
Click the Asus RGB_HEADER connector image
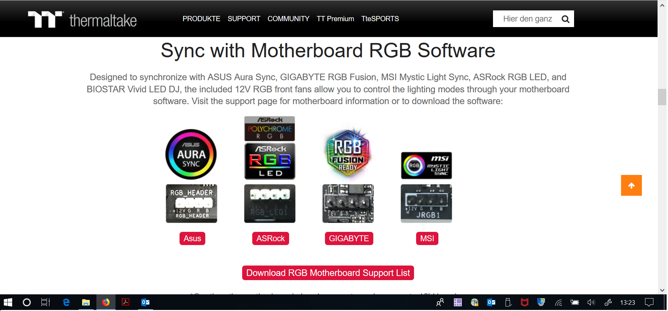[191, 203]
